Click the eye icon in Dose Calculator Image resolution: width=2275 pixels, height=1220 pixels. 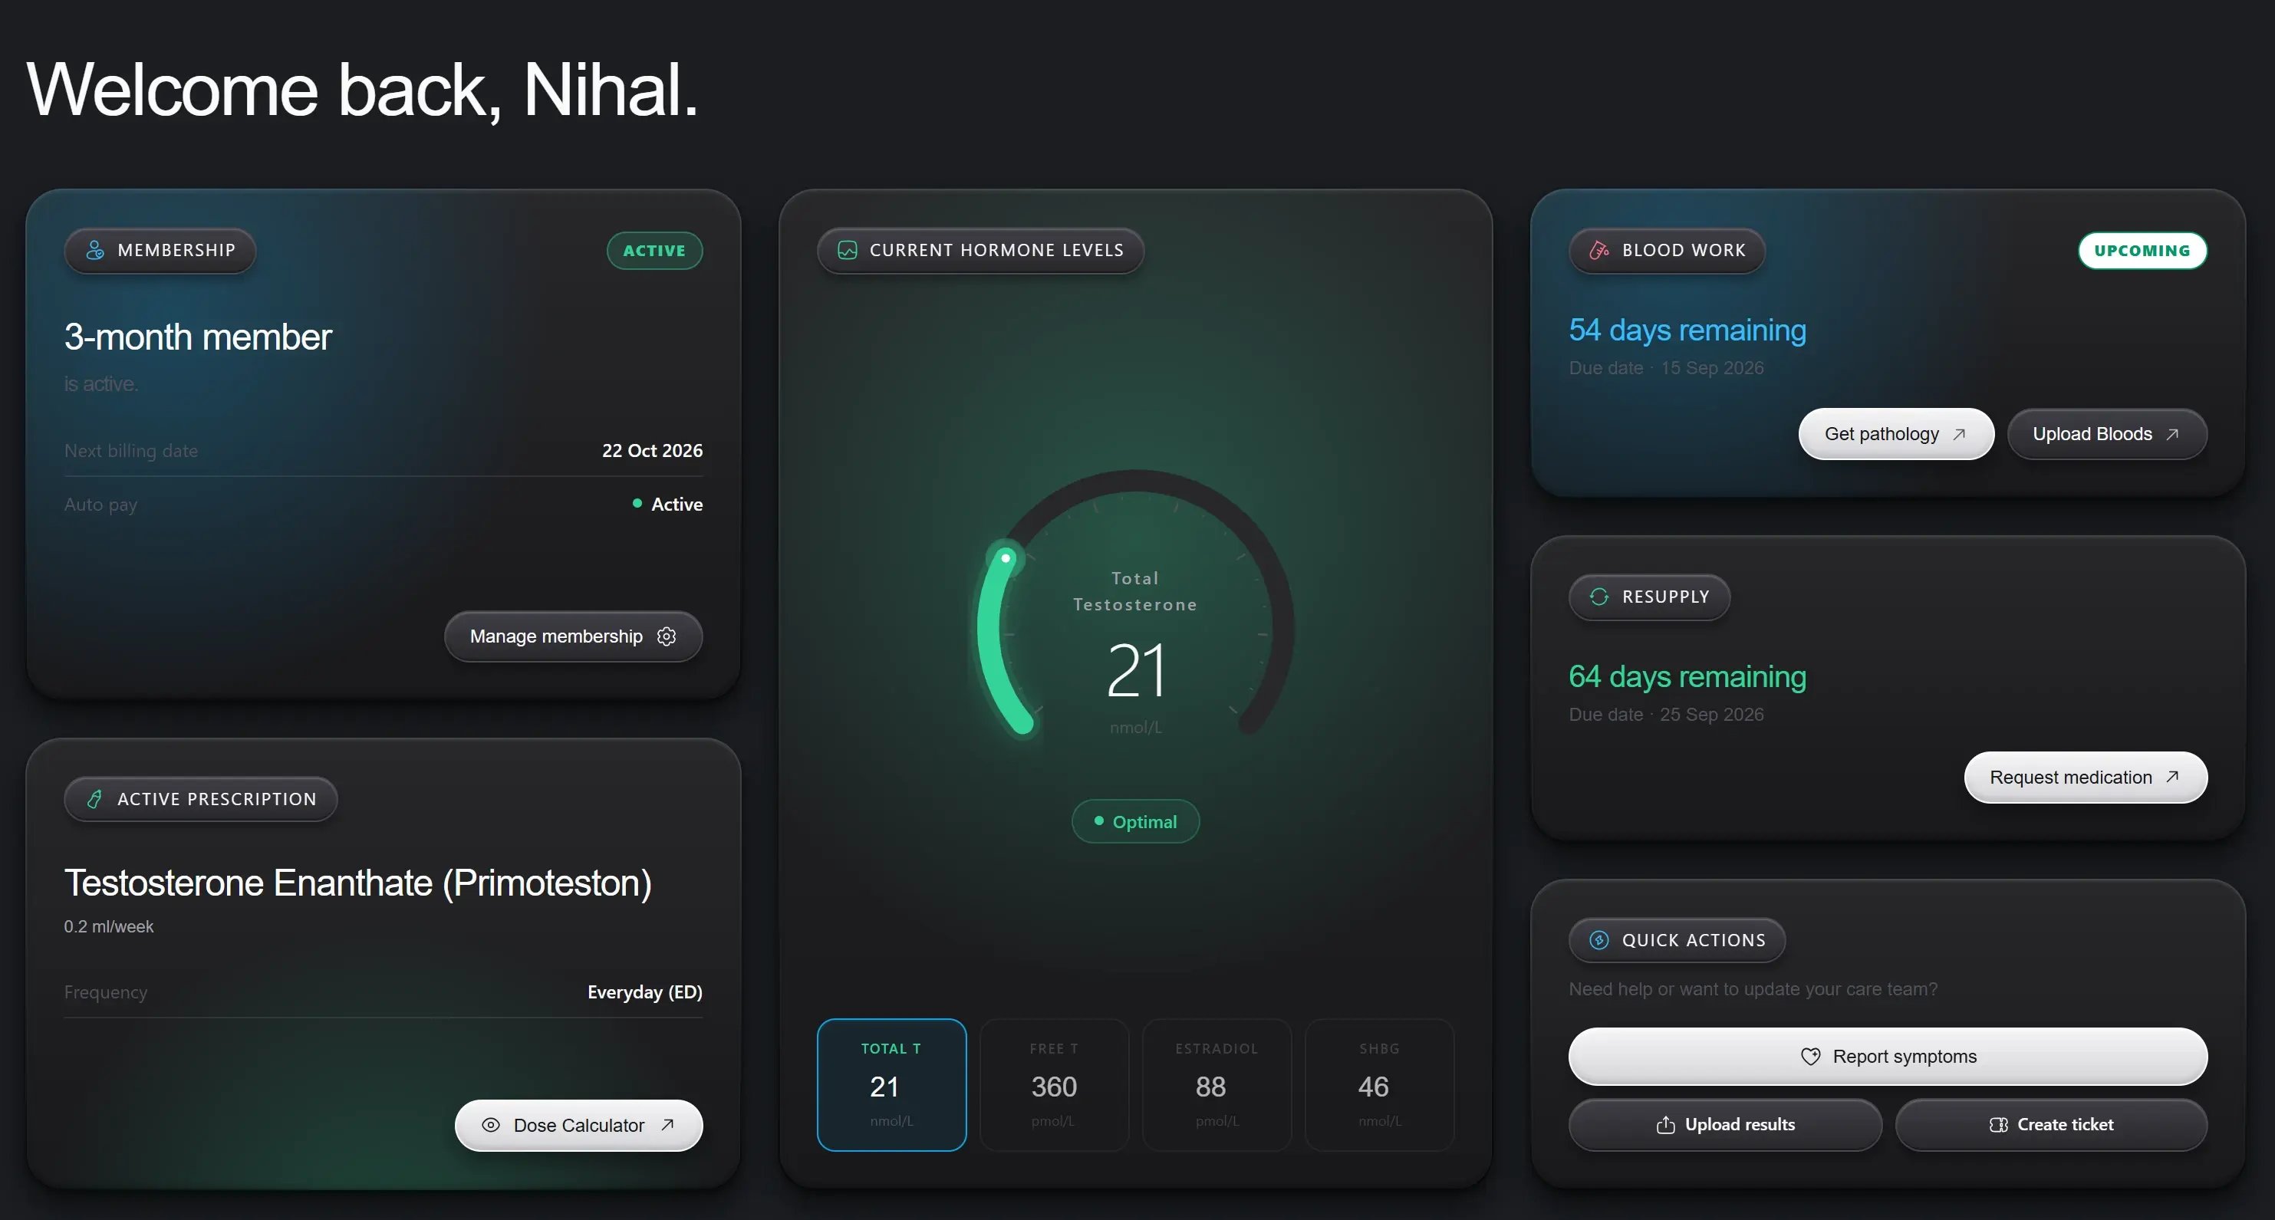pyautogui.click(x=491, y=1126)
